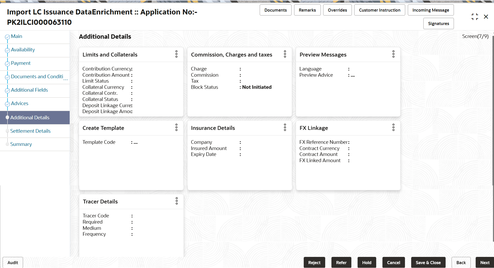Image resolution: width=494 pixels, height=268 pixels.
Task: Click the FX Reference Number label
Action: 323,142
